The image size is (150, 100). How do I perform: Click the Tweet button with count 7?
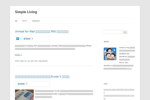pos(21,84)
